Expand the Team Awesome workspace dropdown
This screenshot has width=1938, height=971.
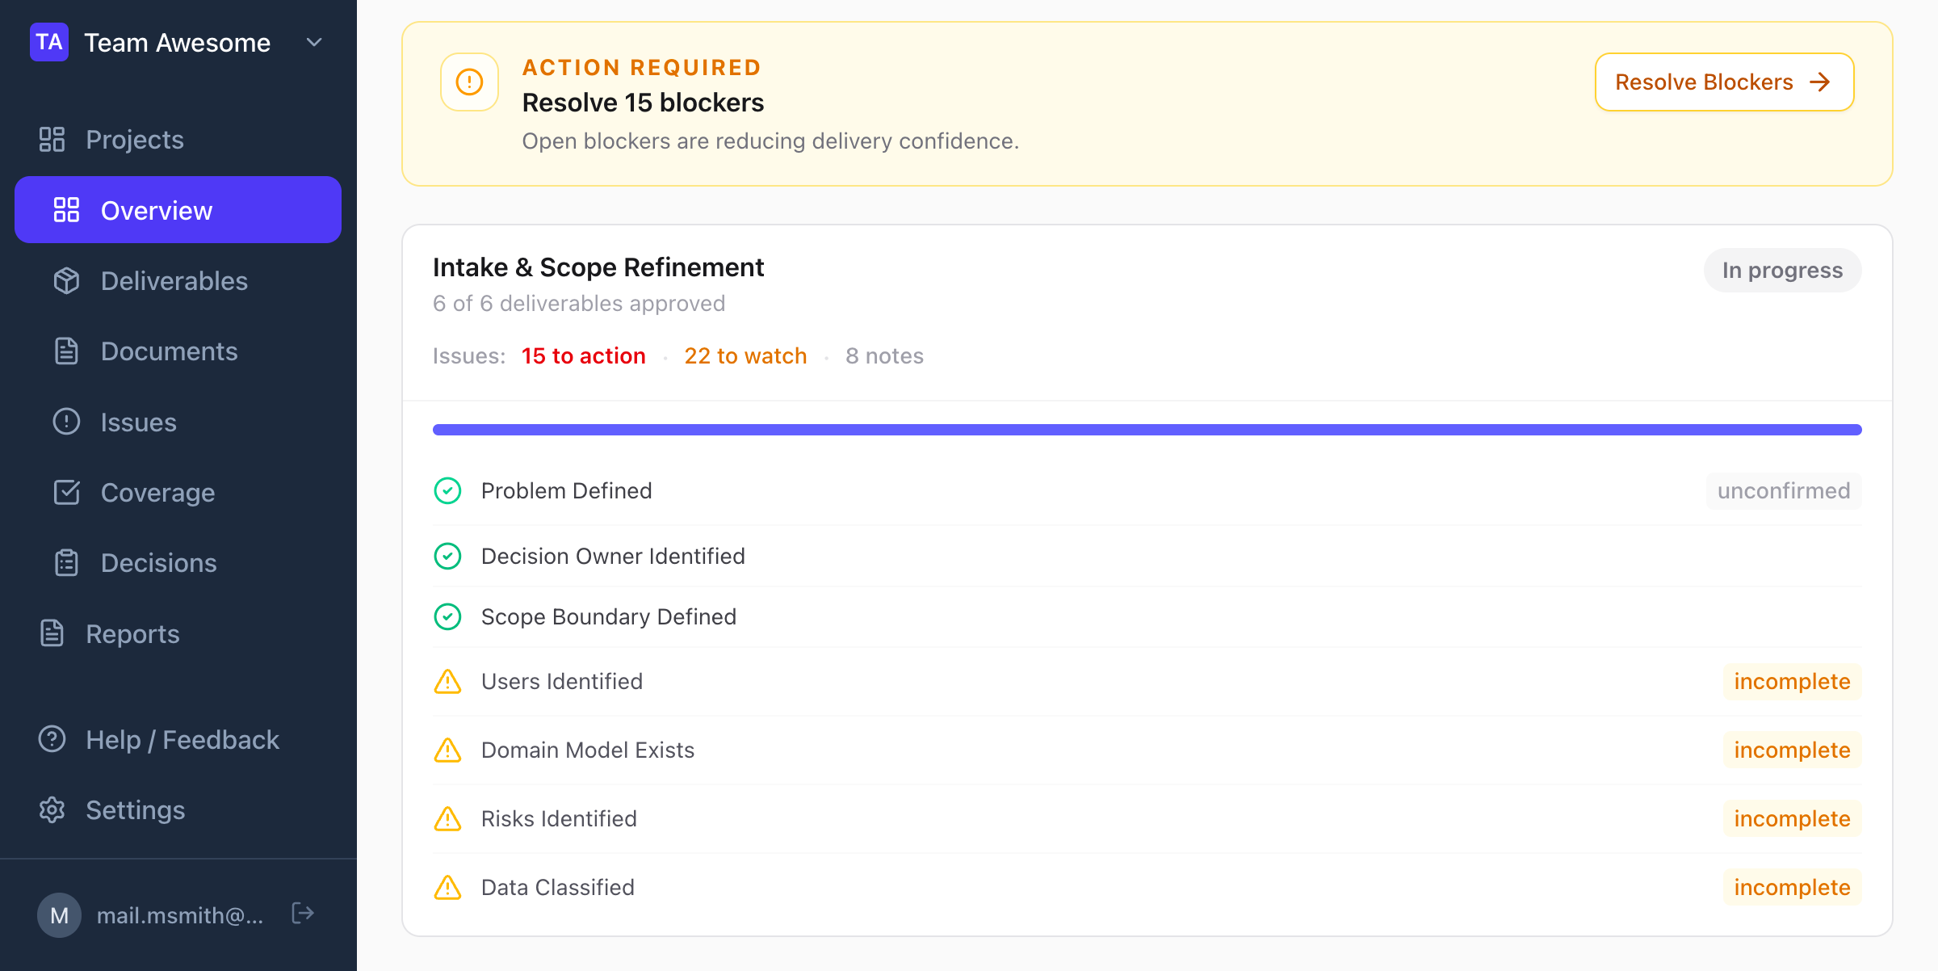point(313,42)
